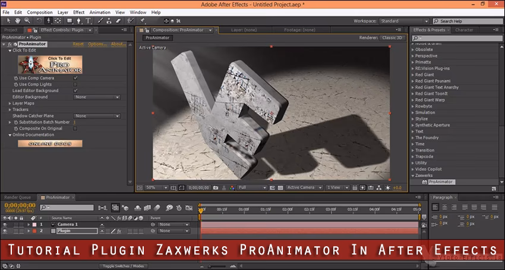Uncheck Load Editor Background checkbox
The image size is (505, 270).
pos(75,90)
